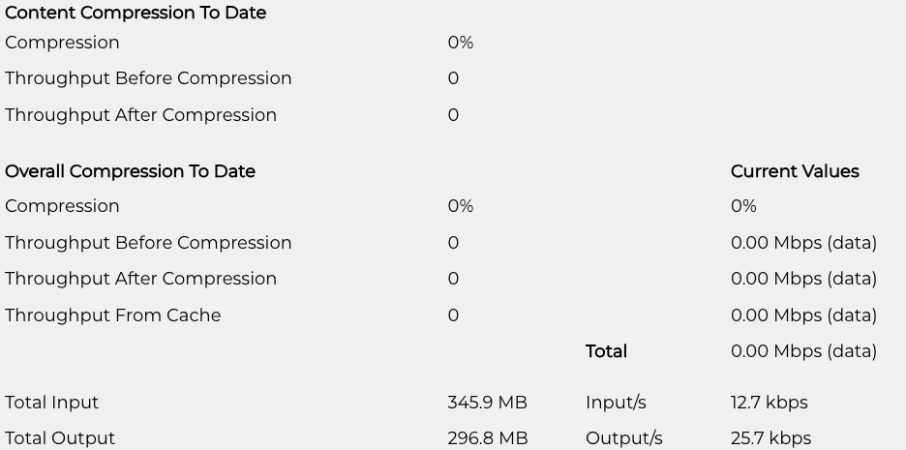Select the Overall Compression To Date heading
This screenshot has width=906, height=450.
click(x=130, y=171)
